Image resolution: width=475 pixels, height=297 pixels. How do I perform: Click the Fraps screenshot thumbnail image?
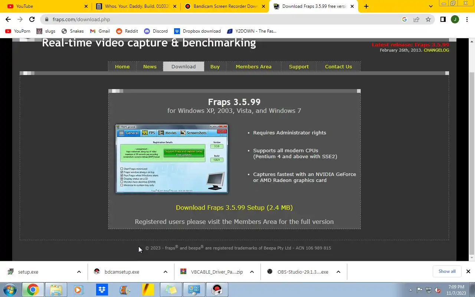click(x=171, y=159)
